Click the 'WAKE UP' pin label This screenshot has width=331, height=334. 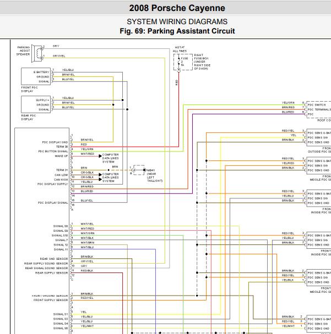tap(61, 156)
